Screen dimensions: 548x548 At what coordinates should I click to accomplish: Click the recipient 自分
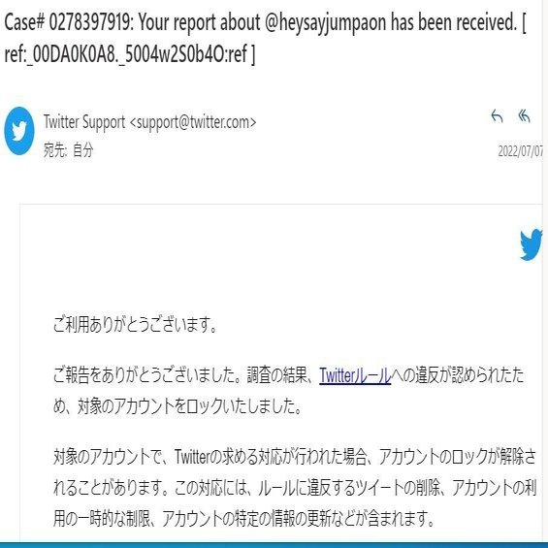click(83, 150)
